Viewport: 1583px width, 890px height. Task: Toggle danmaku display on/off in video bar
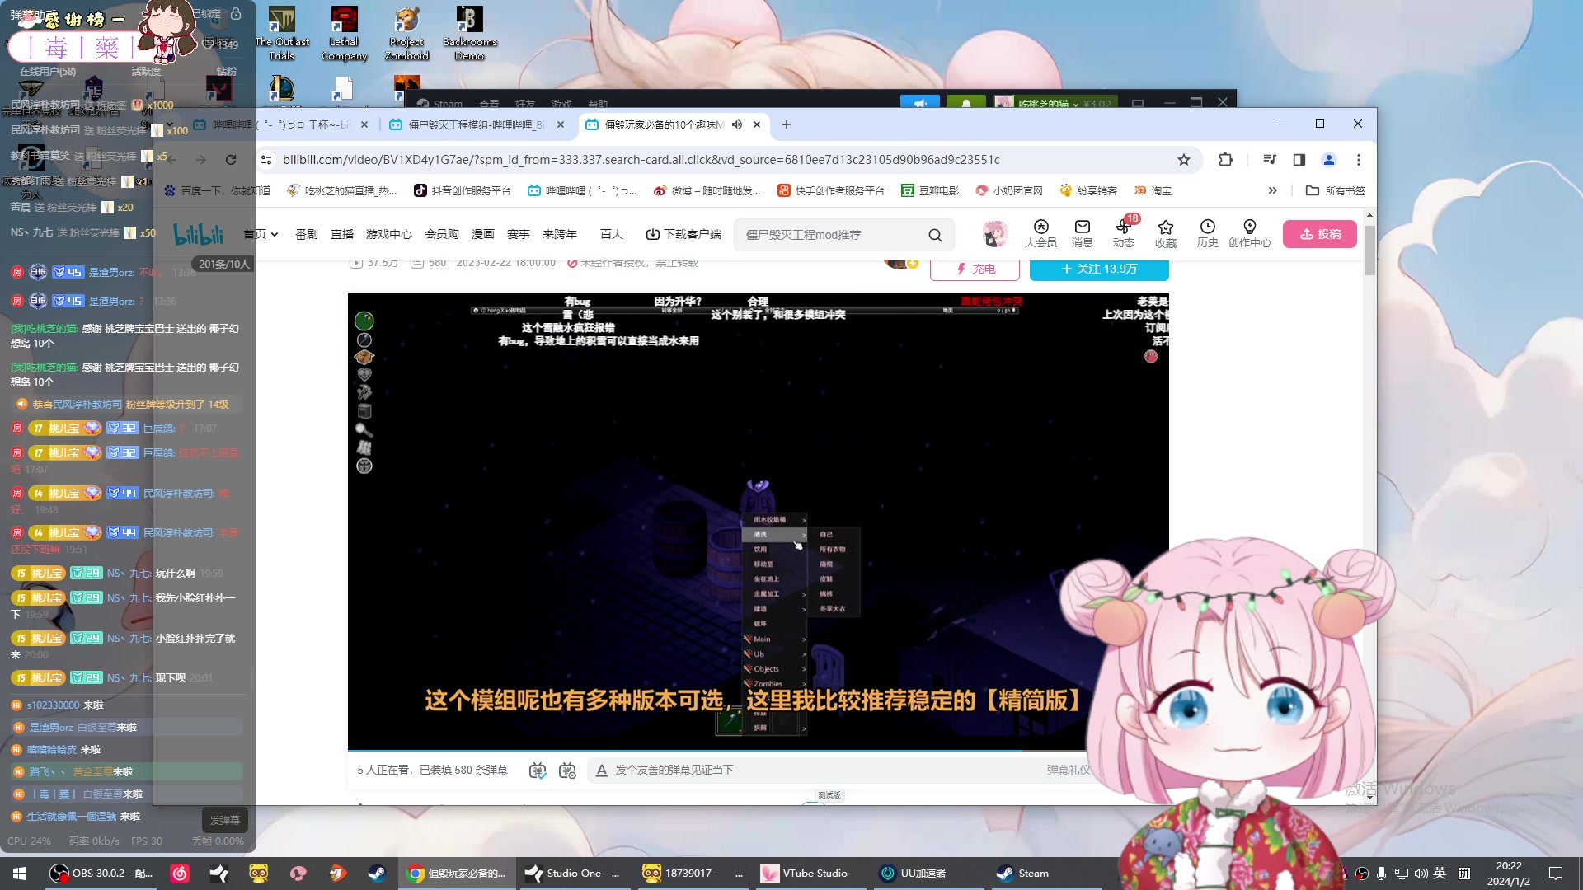pyautogui.click(x=538, y=771)
